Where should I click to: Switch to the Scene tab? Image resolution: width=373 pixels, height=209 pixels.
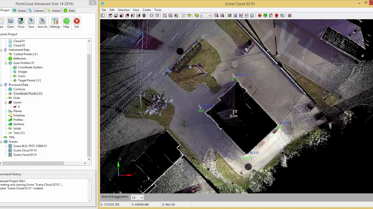tap(19, 10)
